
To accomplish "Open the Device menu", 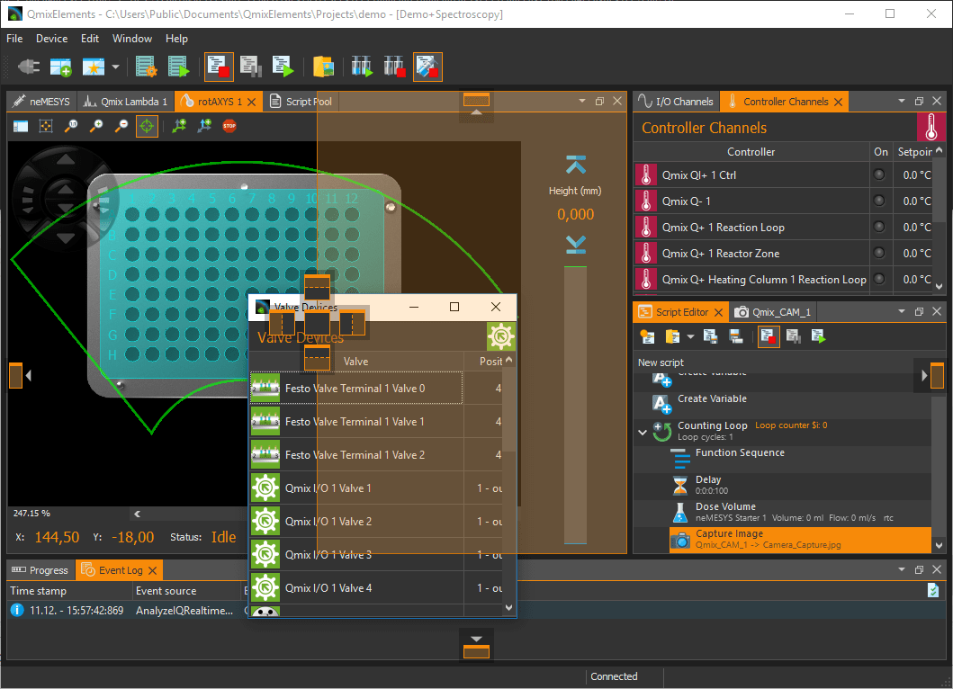I will [51, 39].
